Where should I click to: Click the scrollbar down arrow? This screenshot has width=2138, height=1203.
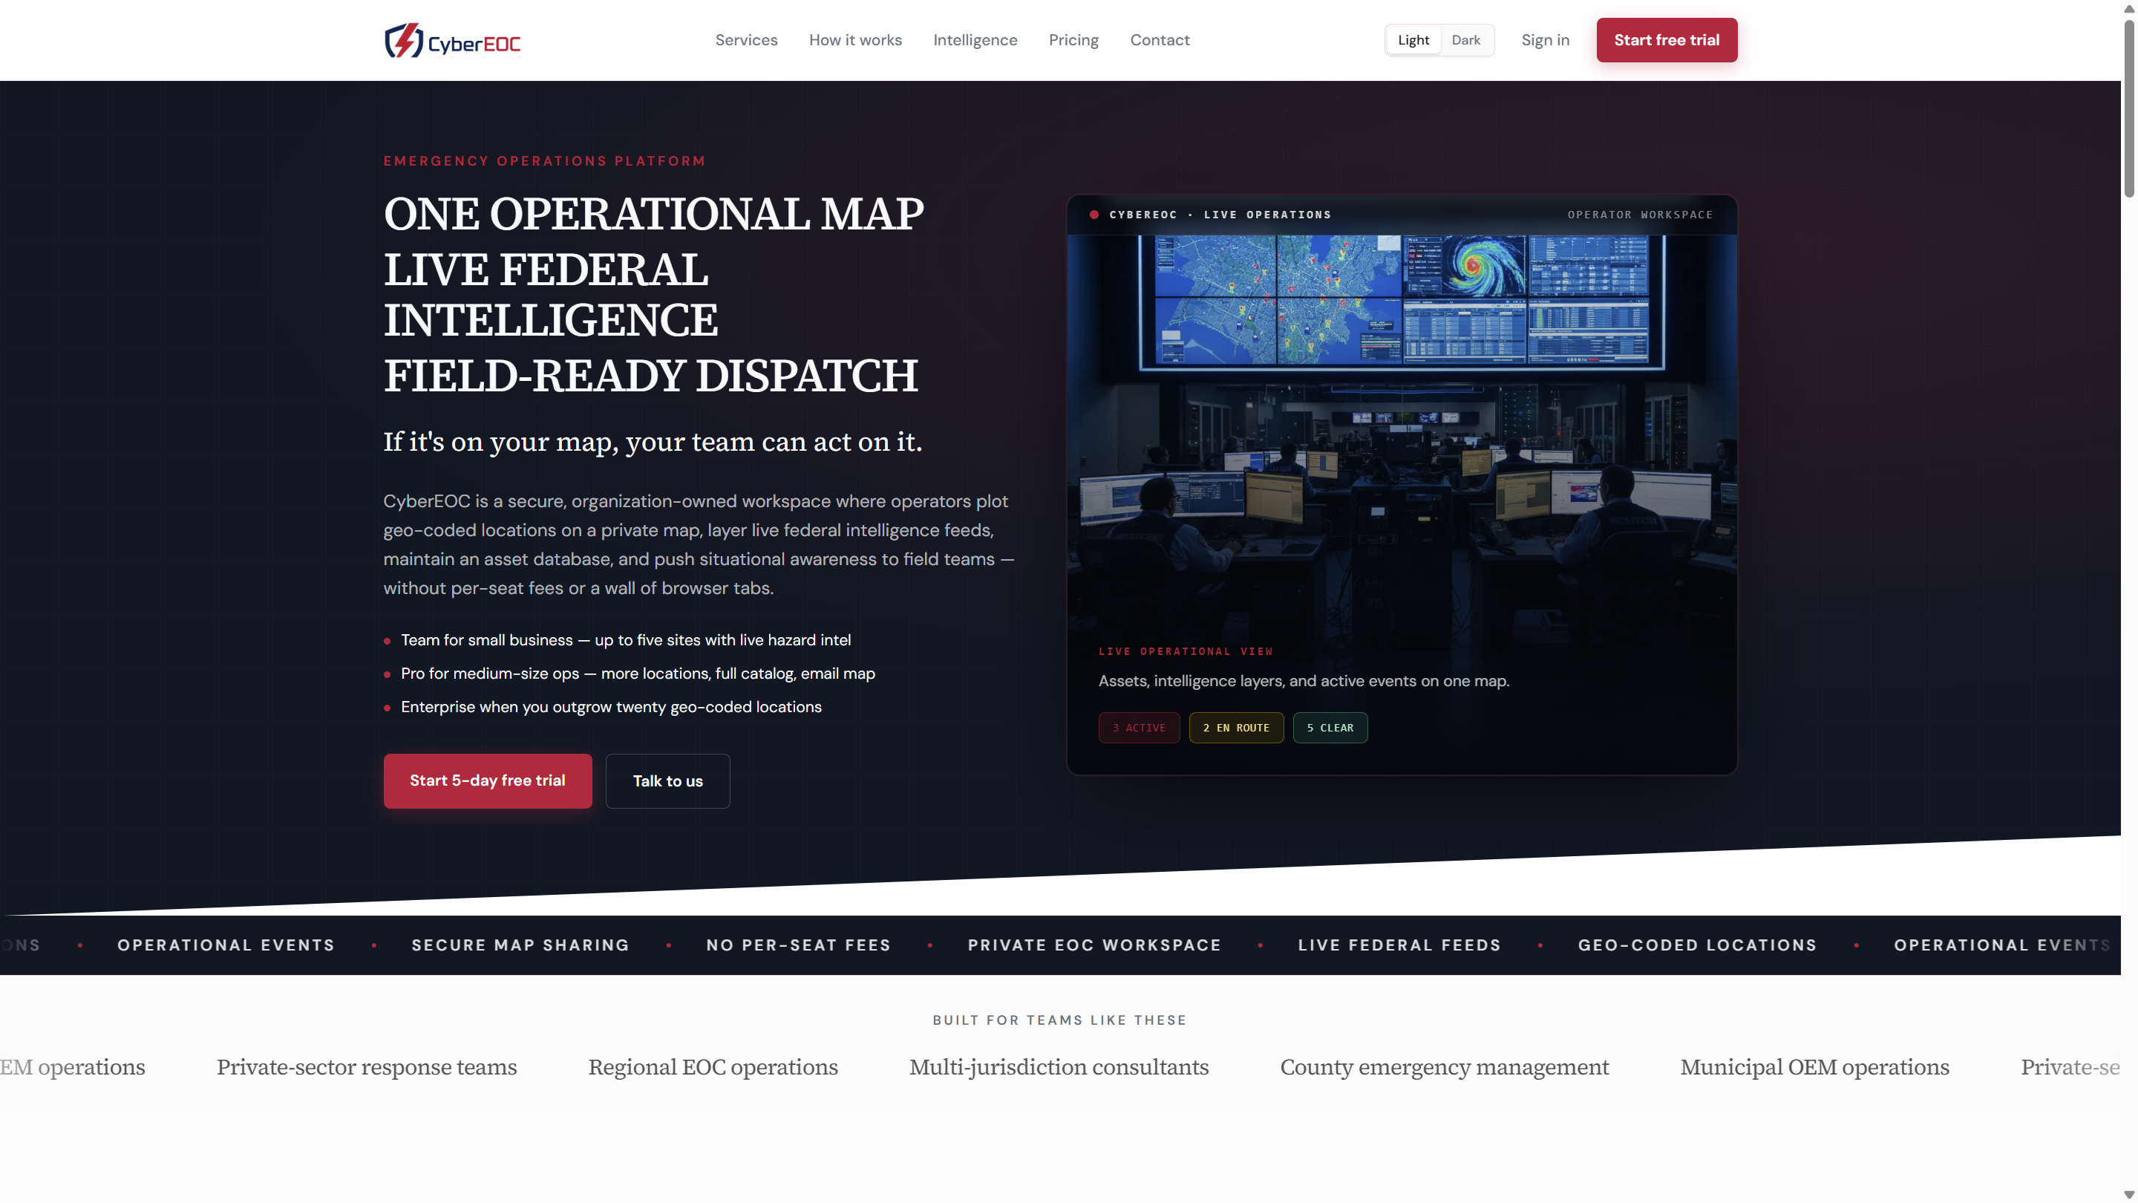pos(2129,1195)
